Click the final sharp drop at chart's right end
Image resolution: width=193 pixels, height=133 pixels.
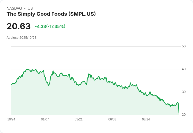pos(179,109)
